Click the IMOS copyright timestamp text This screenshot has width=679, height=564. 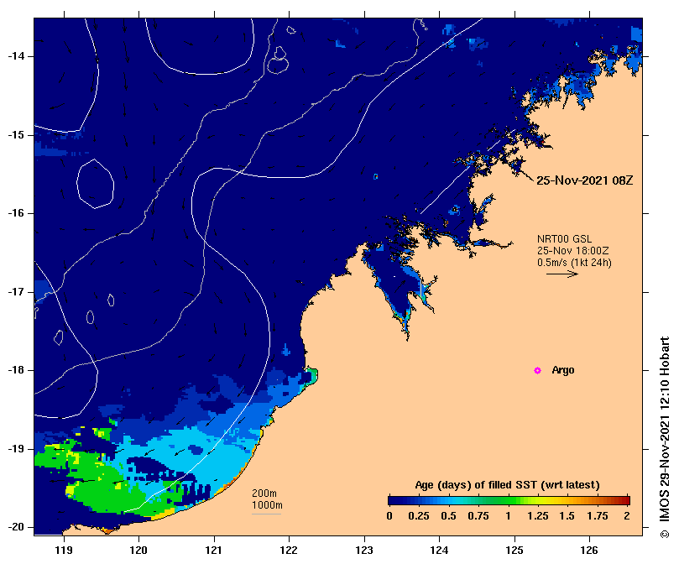click(665, 437)
